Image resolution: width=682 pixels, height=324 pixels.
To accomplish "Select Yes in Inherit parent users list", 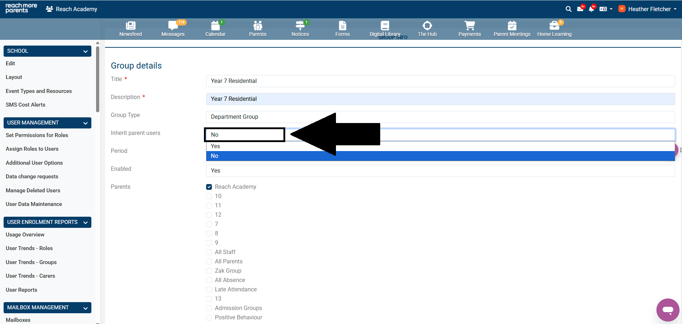I will click(x=215, y=146).
